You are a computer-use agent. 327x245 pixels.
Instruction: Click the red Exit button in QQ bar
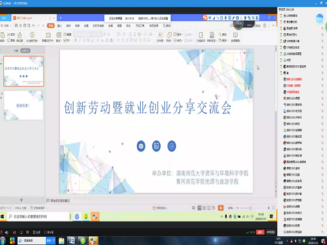pyautogui.click(x=261, y=232)
